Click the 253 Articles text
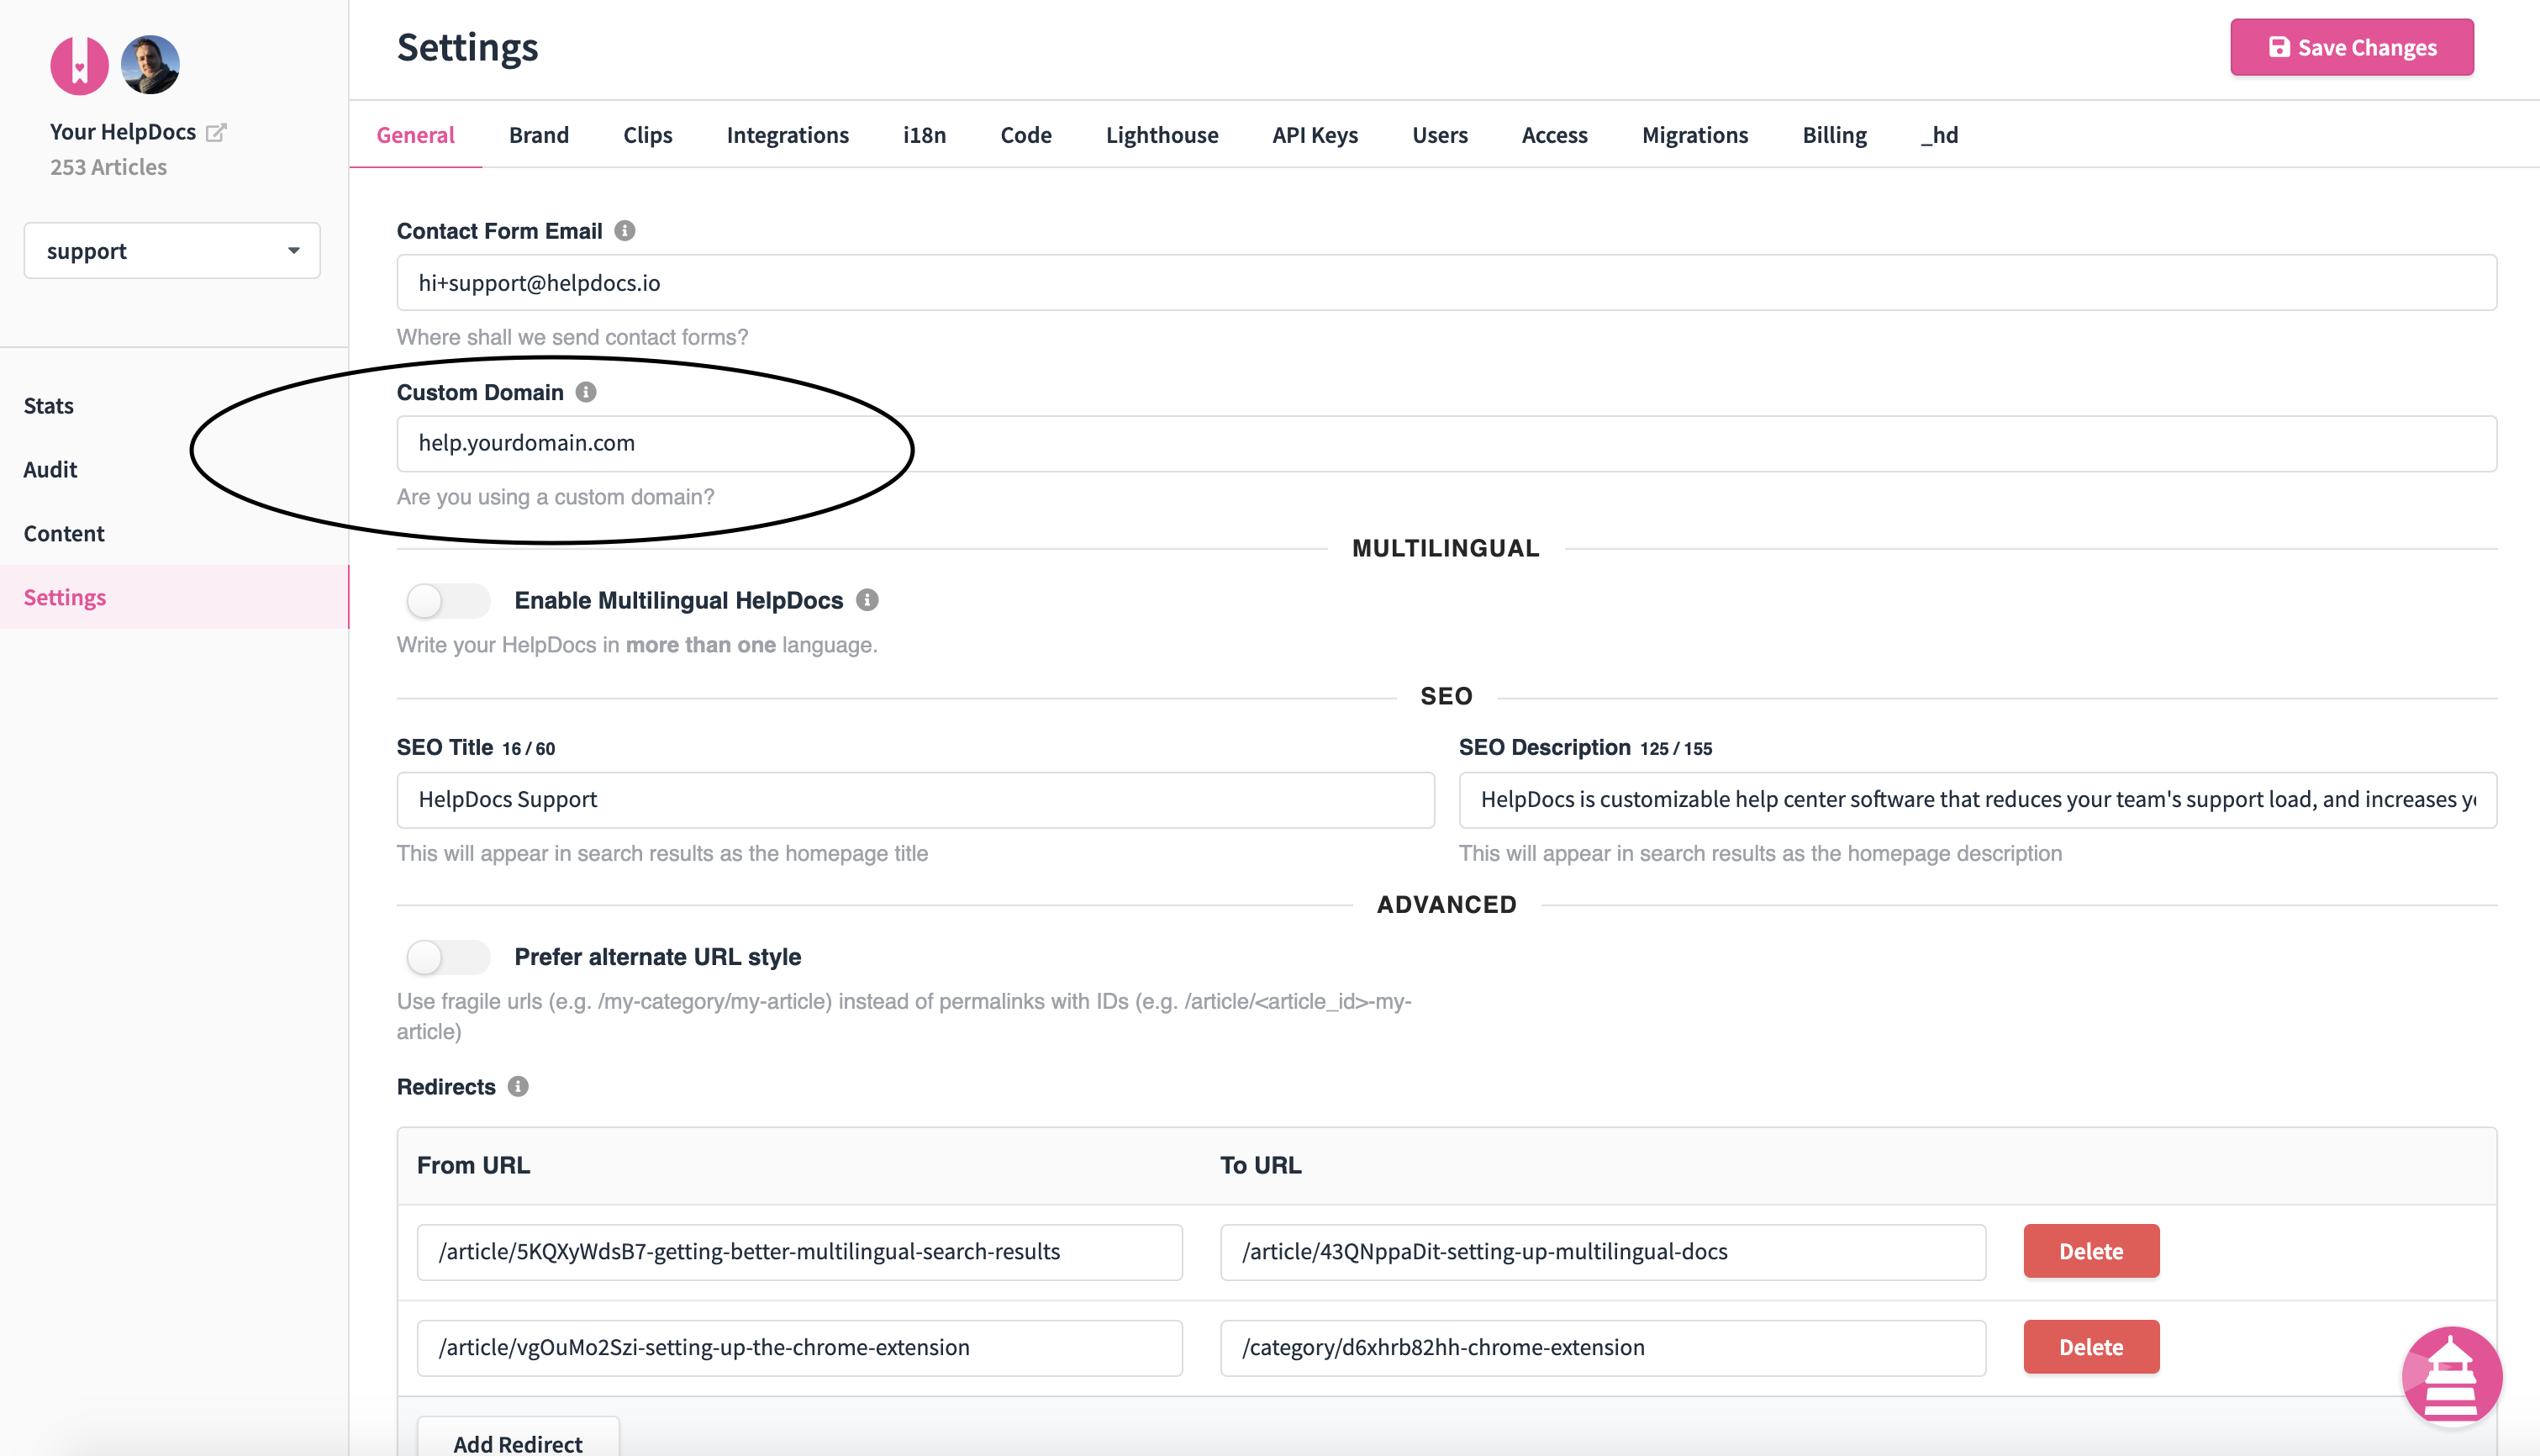This screenshot has height=1456, width=2540. pos(109,167)
